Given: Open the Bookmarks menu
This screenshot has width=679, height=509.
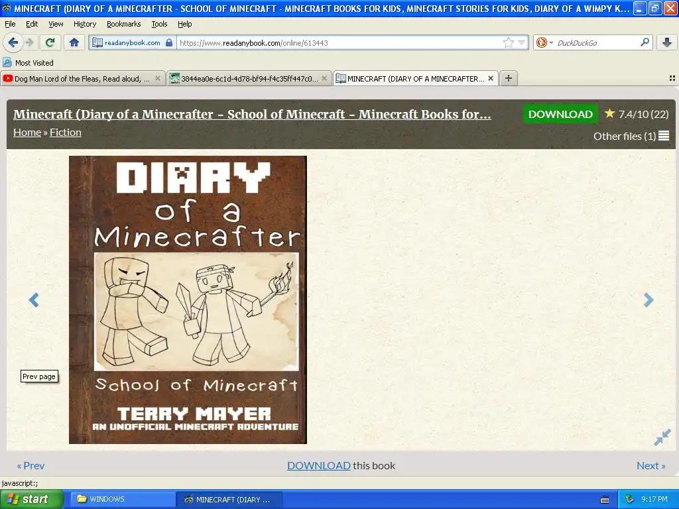Looking at the screenshot, I should coord(124,25).
